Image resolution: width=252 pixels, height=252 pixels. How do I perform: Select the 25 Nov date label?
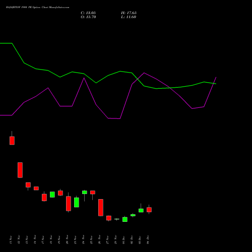pos(91,240)
